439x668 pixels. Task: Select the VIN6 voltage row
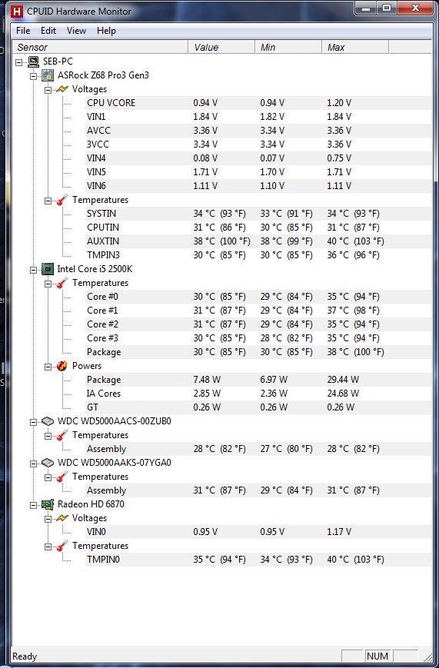coord(258,186)
